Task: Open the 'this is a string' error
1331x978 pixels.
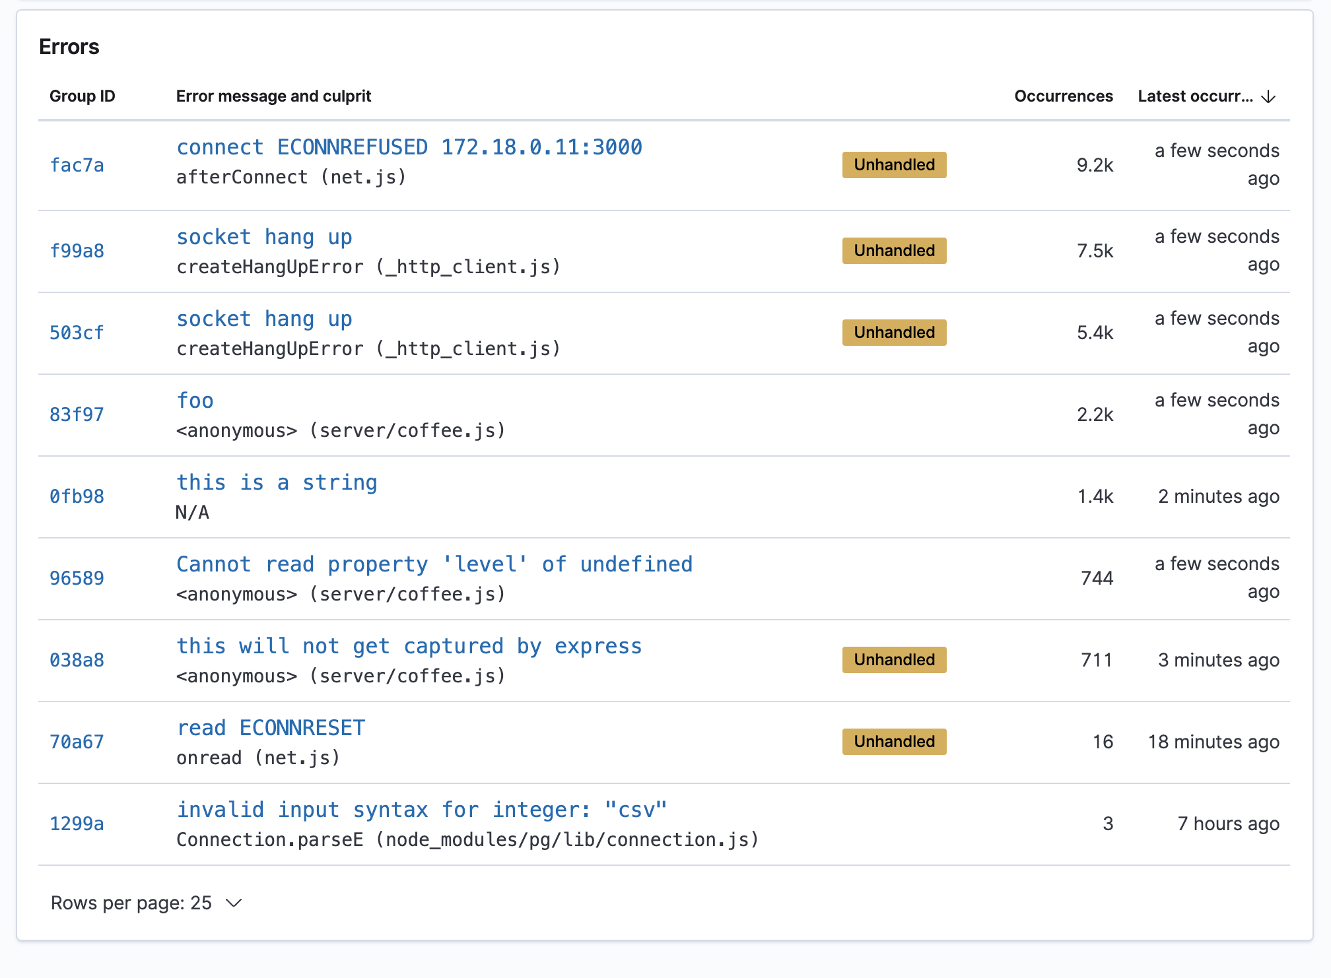Action: pyautogui.click(x=277, y=482)
